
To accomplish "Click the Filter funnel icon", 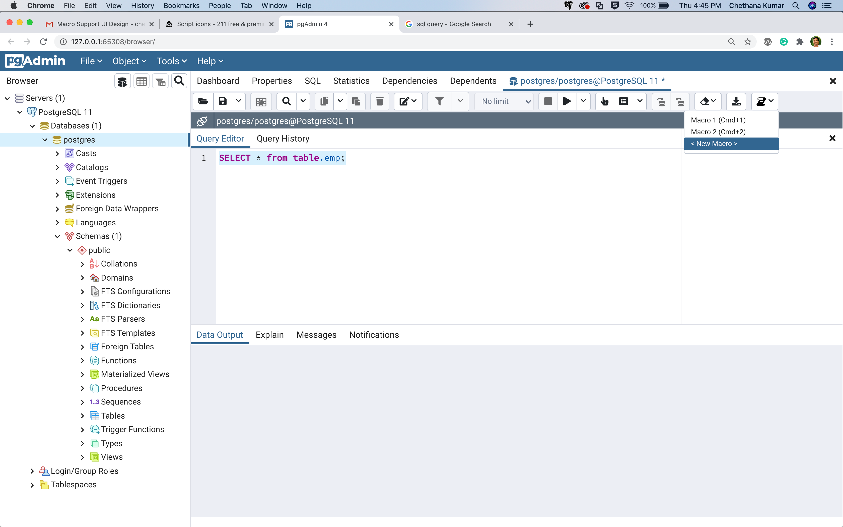I will [x=439, y=101].
